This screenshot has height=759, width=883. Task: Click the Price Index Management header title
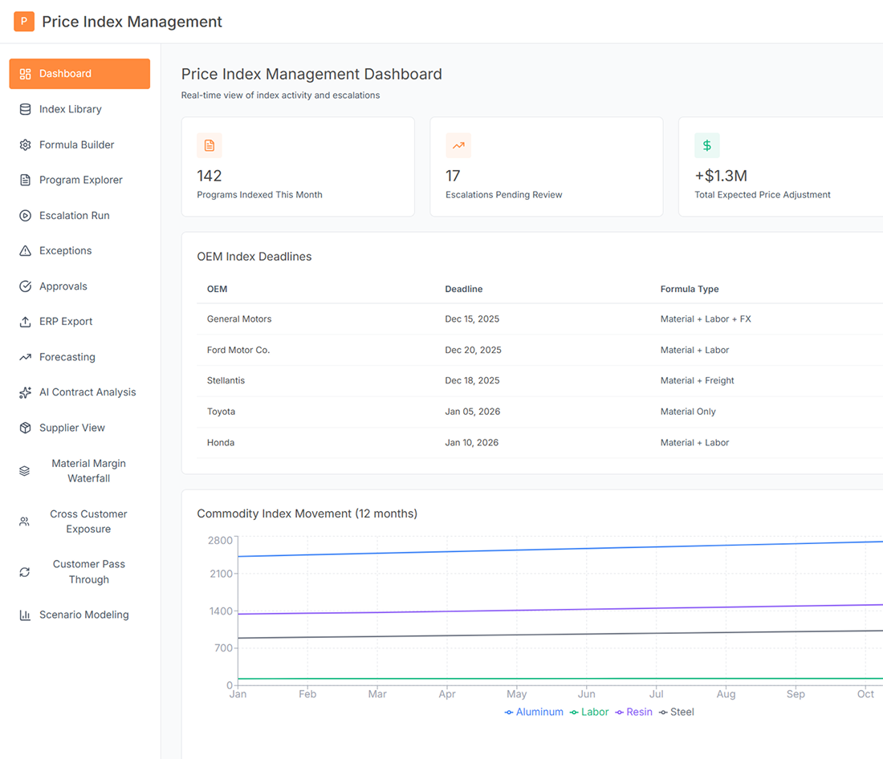(132, 22)
